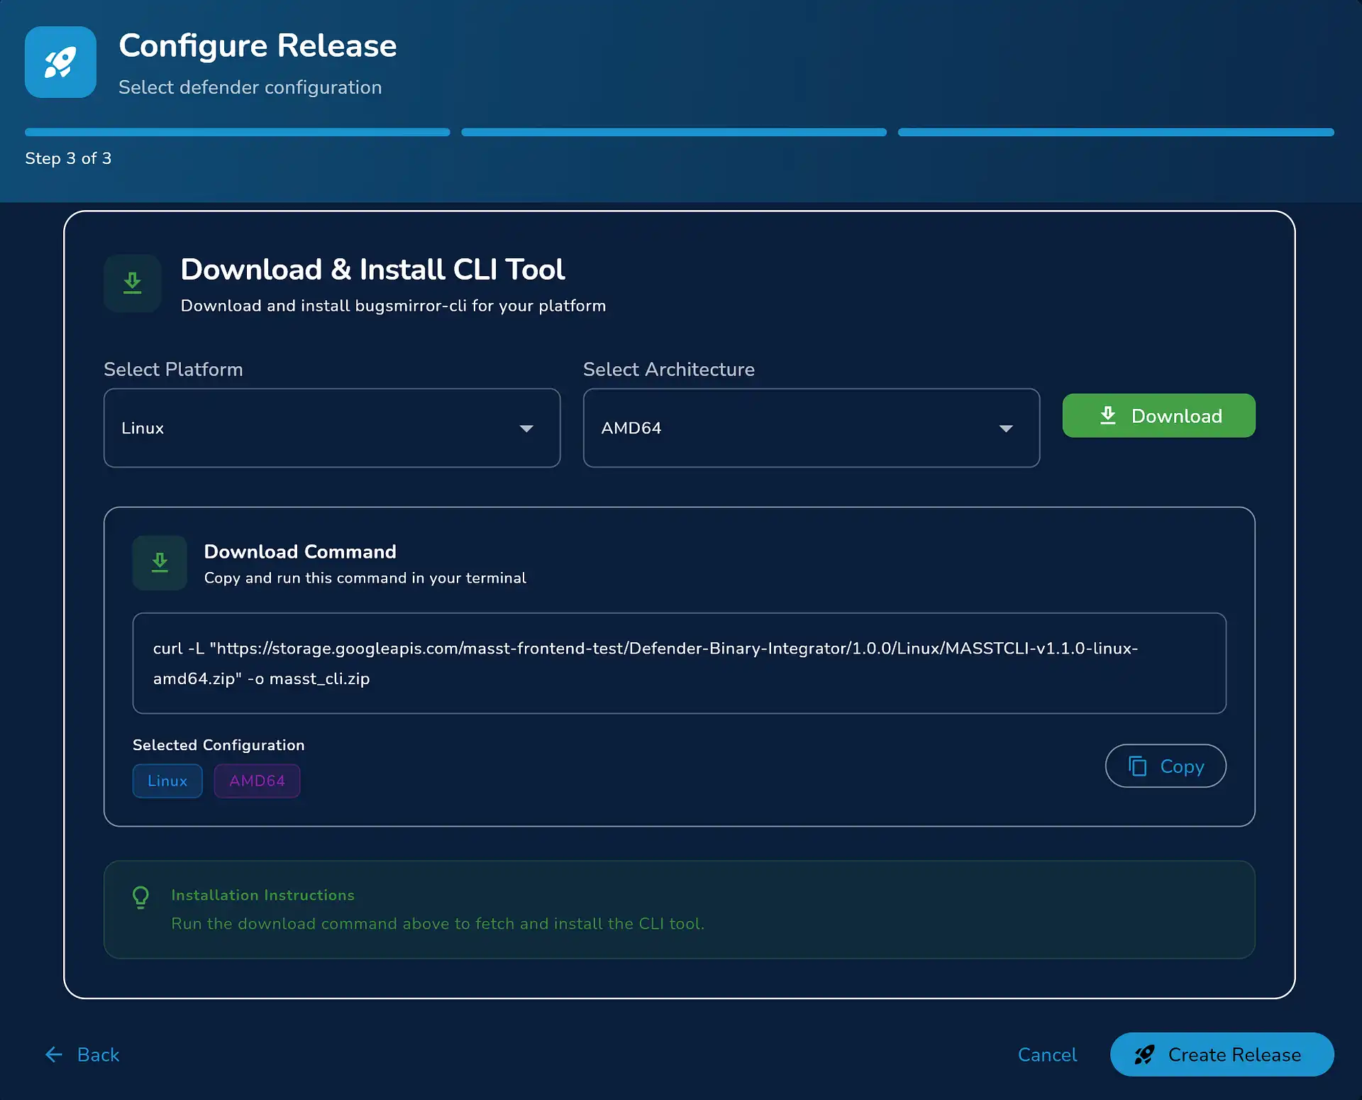Click 'Copy and run this command' text
This screenshot has width=1362, height=1100.
(x=365, y=578)
